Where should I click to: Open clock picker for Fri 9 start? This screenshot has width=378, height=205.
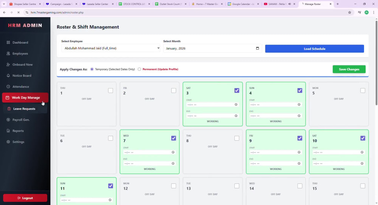(299, 152)
